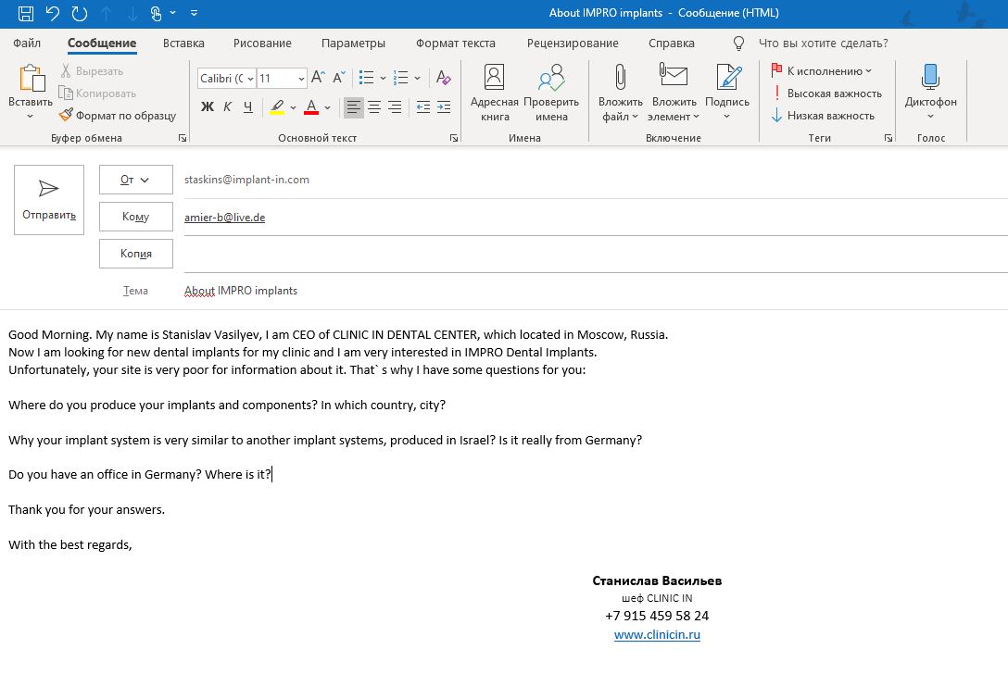
Task: Click the Send (Отправить) button
Action: (48, 199)
